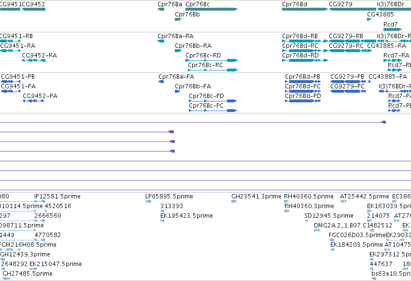Select protein Cpr76Bd-PD label
Viewport: 411px width, 281px height.
tap(303, 96)
